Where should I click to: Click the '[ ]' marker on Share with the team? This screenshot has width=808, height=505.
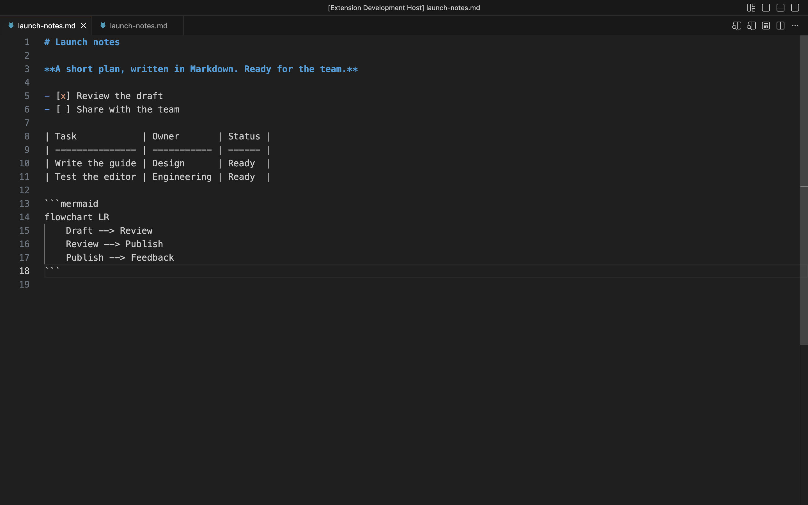pyautogui.click(x=63, y=109)
